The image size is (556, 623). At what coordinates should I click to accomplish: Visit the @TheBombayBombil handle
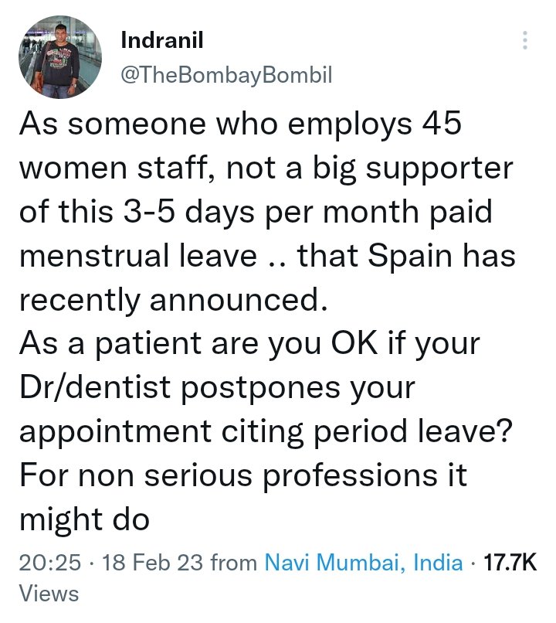tap(226, 75)
